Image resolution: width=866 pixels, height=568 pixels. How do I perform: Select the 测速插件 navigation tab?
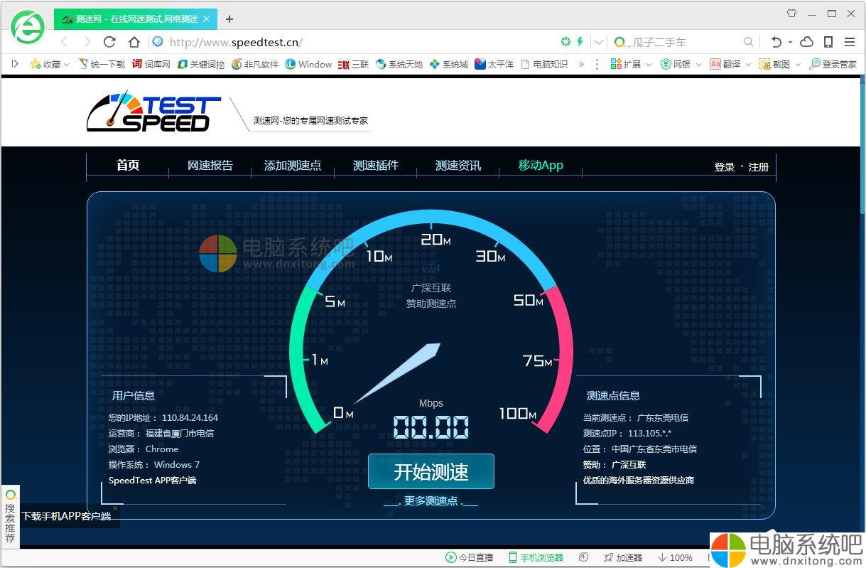coord(376,165)
